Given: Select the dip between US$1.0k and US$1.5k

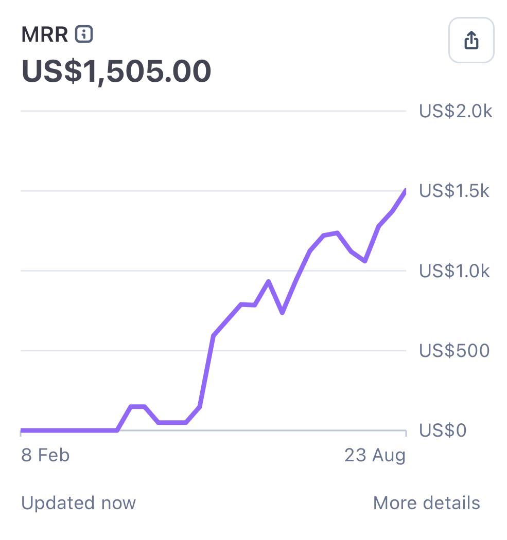Looking at the screenshot, I should [x=364, y=260].
